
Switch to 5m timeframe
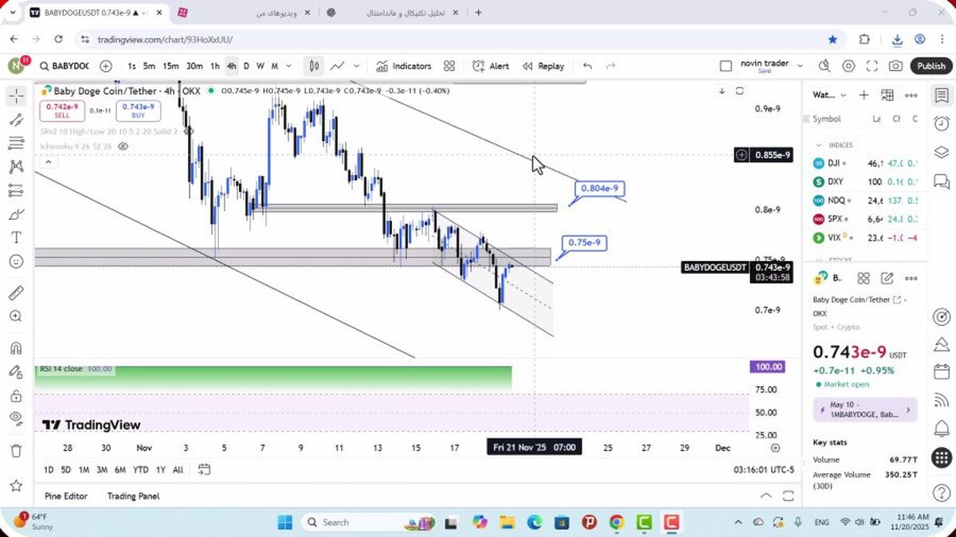tap(149, 66)
